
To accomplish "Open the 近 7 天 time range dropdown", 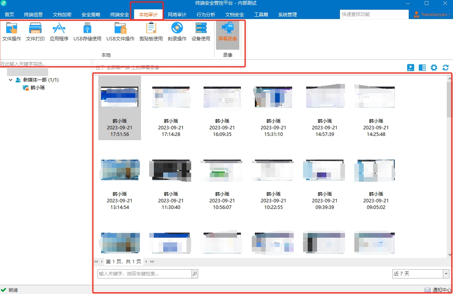I will tap(446, 273).
